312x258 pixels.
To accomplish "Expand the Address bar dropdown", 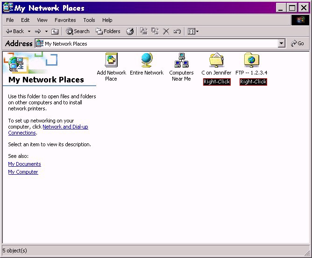I will tap(281, 43).
